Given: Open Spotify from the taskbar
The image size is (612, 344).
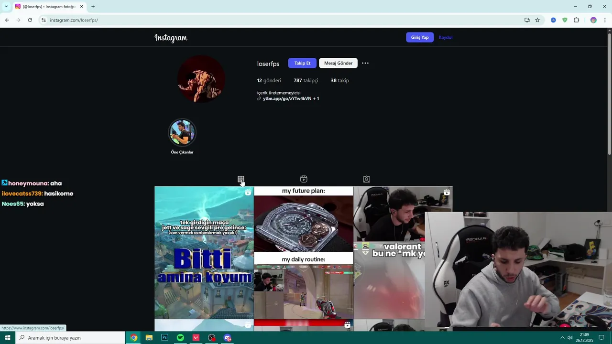Looking at the screenshot, I should click(x=180, y=338).
